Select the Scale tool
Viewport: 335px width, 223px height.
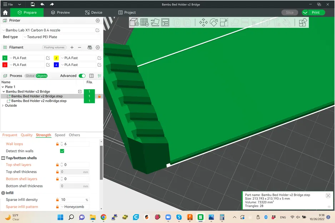[224, 22]
